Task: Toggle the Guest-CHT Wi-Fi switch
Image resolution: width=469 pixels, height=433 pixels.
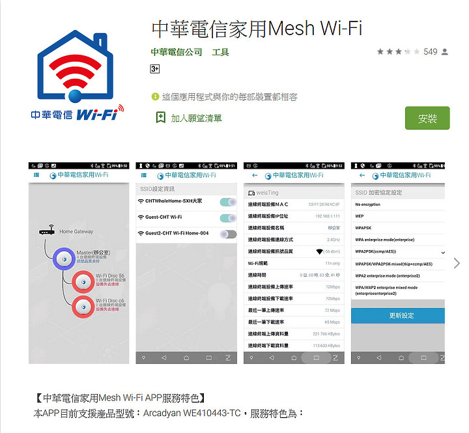Action: [x=228, y=218]
